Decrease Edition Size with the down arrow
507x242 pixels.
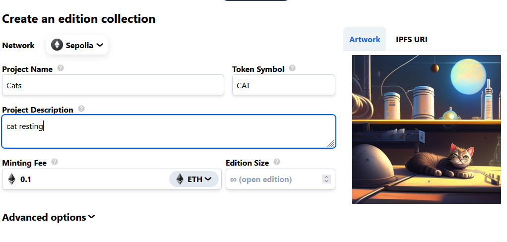326,181
